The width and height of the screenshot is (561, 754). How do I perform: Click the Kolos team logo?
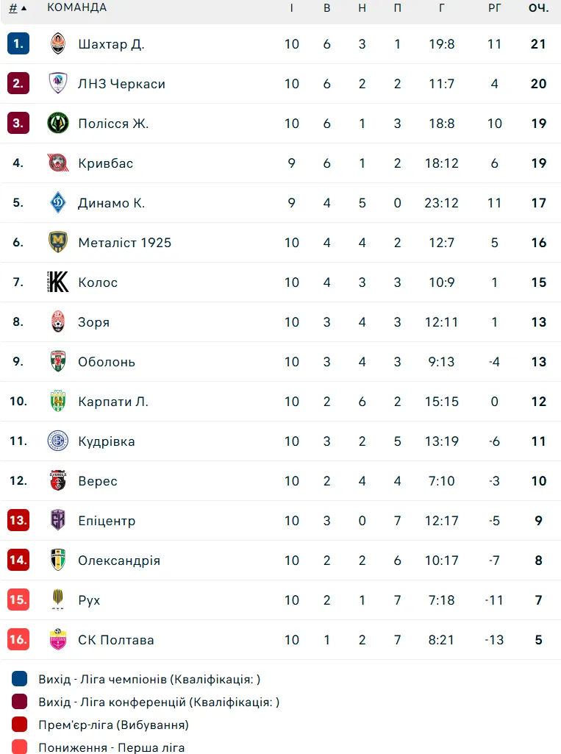click(x=58, y=282)
